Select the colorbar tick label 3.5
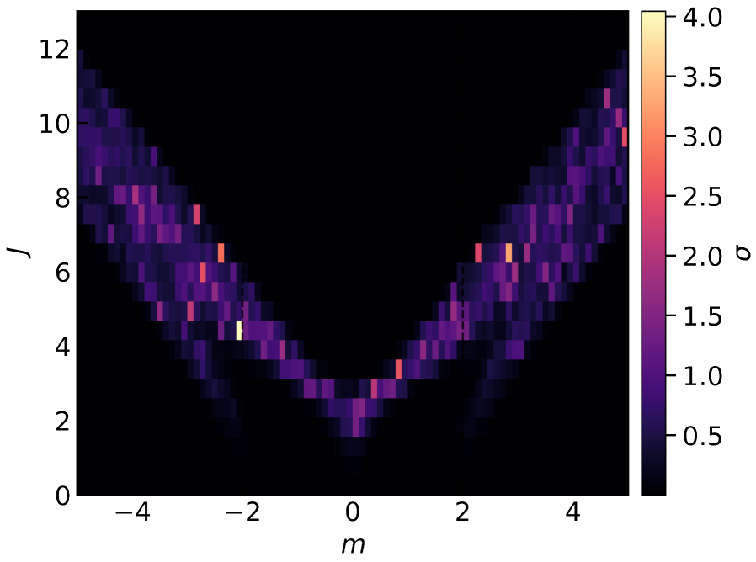Screen dimensions: 756x562 (700, 77)
